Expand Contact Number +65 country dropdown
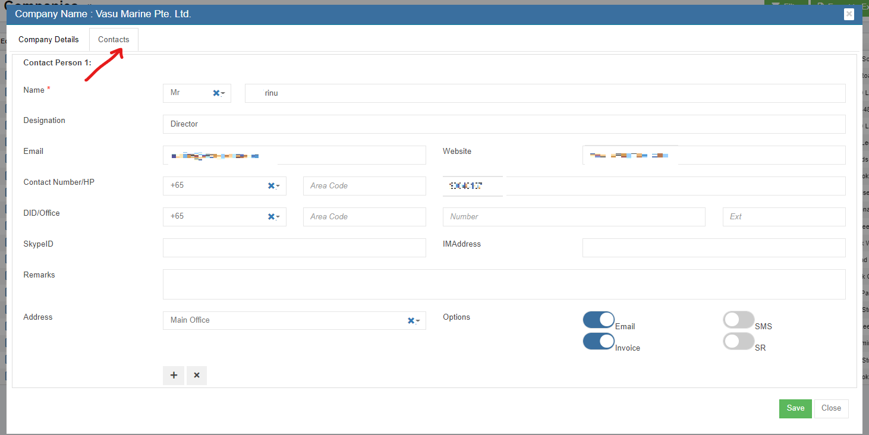This screenshot has height=435, width=869. (x=278, y=187)
